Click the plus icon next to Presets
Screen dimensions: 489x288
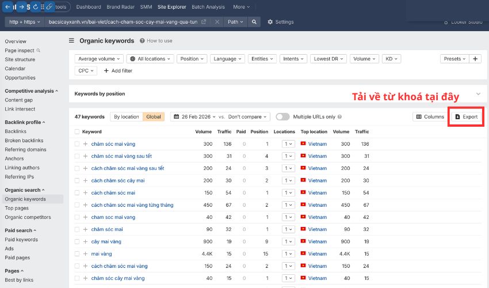point(475,59)
